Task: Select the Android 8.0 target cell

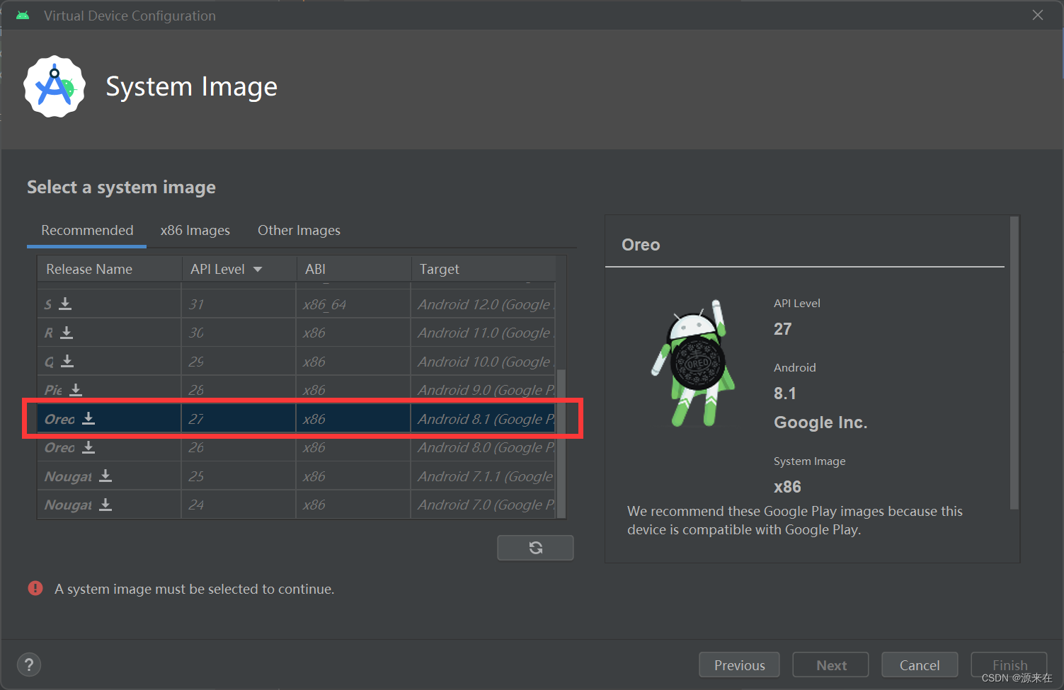Action: pyautogui.click(x=483, y=447)
